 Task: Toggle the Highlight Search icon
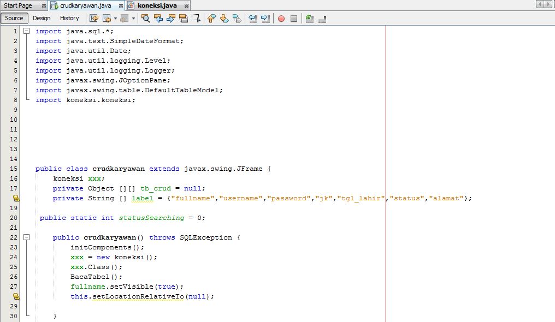pyautogui.click(x=183, y=19)
